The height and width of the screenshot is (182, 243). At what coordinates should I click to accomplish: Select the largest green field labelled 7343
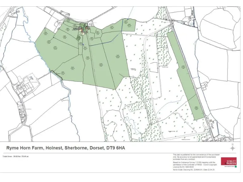[x=117, y=57]
